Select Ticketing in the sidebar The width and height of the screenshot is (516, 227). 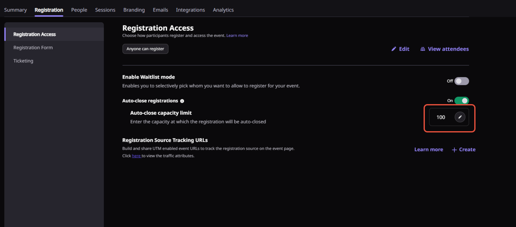[23, 61]
